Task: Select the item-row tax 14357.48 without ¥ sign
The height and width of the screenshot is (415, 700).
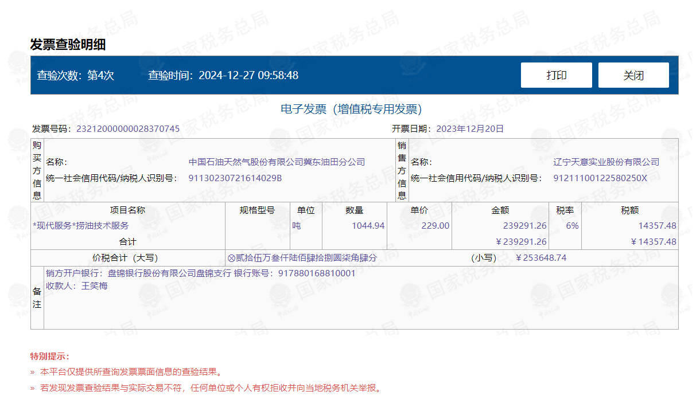Action: 657,226
